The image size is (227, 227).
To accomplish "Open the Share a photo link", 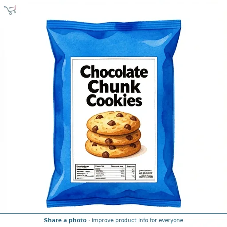I will (x=65, y=220).
